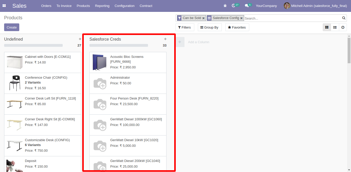This screenshot has height=172, width=351.
Task: Click GenWatt Diesel 10kW [GC1020] name
Action: point(134,140)
